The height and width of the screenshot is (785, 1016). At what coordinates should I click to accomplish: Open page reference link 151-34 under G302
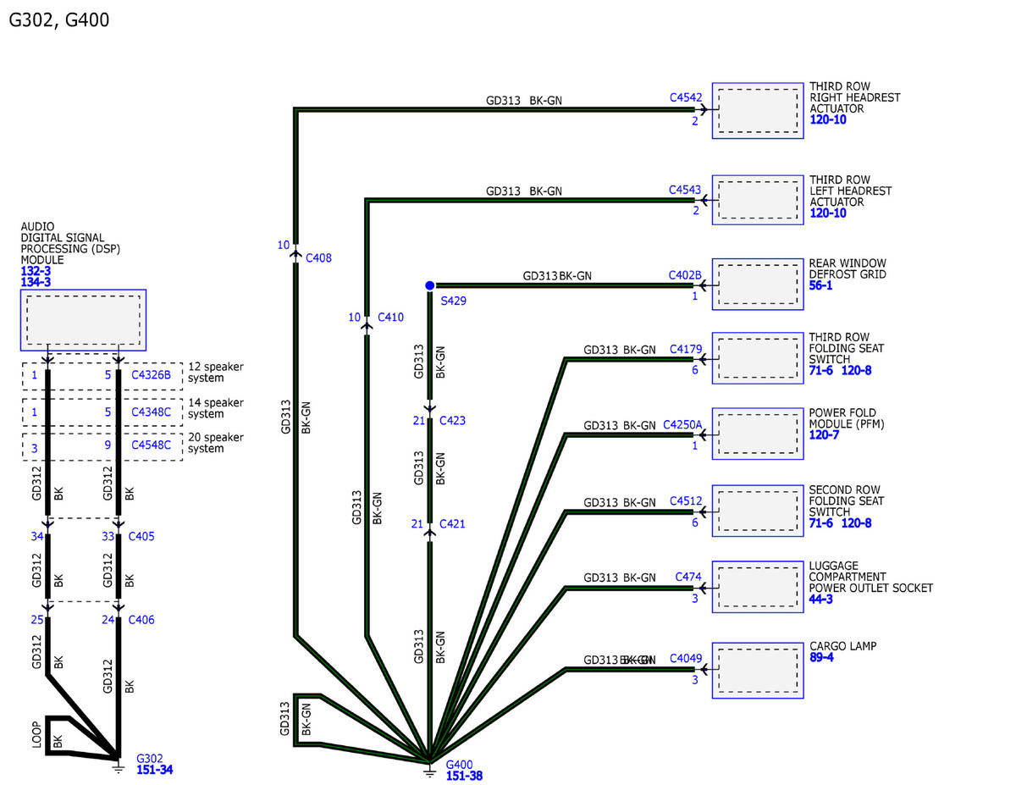[x=155, y=770]
